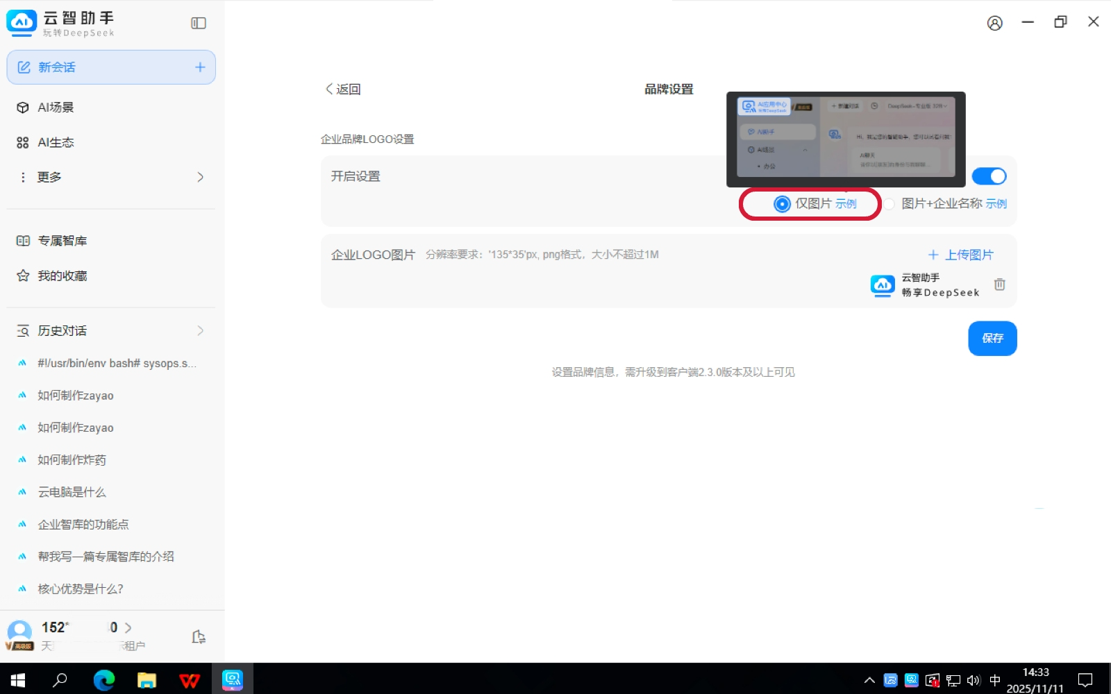This screenshot has width=1111, height=694.
Task: Click the 上传图片 link
Action: (961, 255)
